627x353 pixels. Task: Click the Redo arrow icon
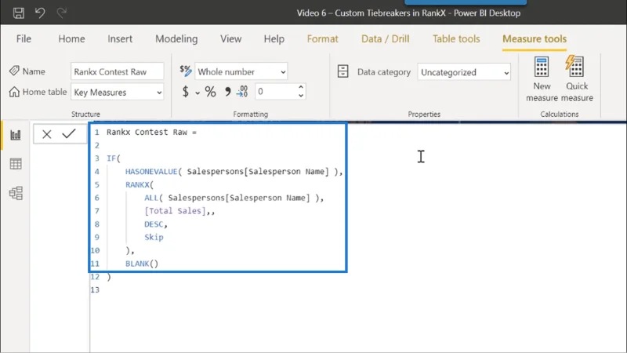click(x=61, y=13)
